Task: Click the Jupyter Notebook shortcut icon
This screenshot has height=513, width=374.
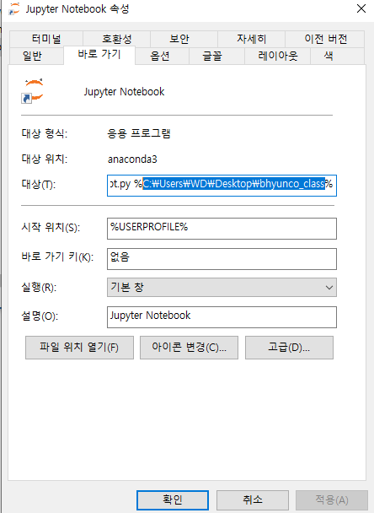Action: pyautogui.click(x=33, y=91)
